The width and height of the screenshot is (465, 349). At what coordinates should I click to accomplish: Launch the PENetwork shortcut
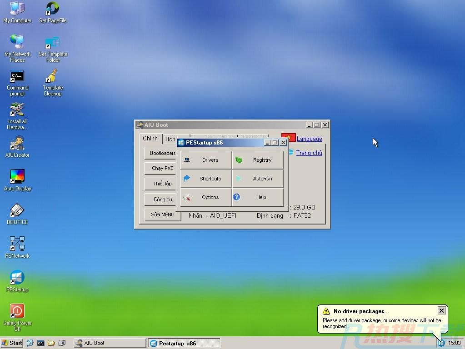[x=17, y=248]
